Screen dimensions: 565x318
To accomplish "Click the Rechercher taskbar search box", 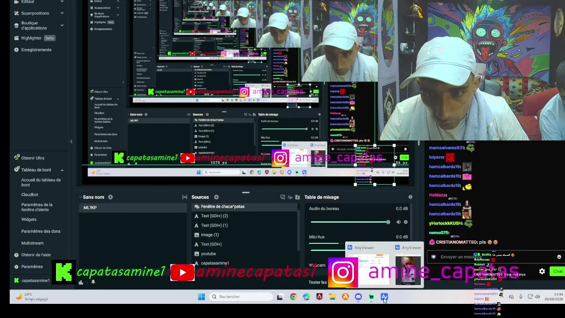I will (241, 297).
